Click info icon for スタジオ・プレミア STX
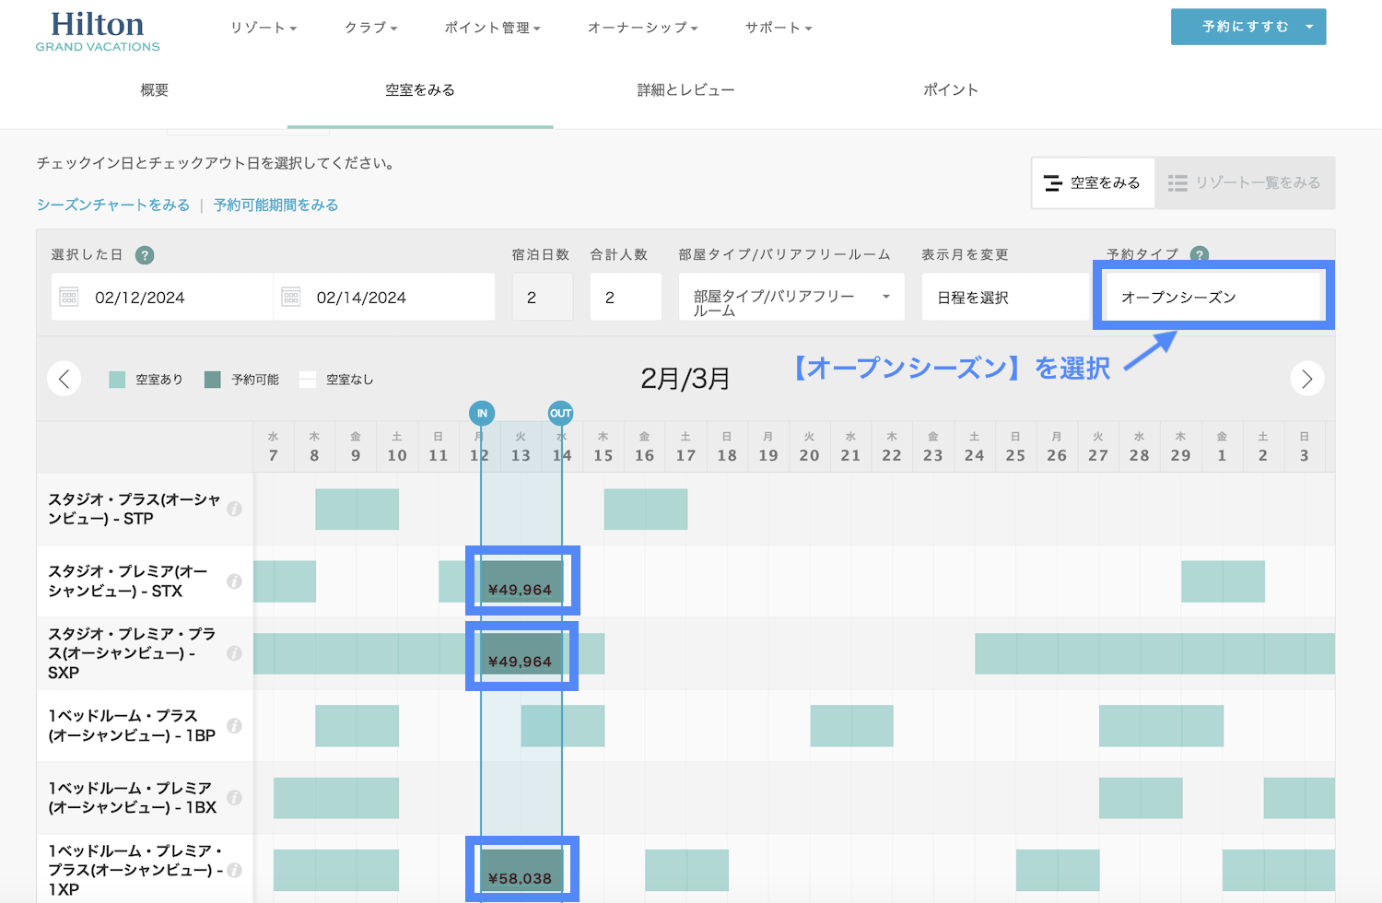 234,581
